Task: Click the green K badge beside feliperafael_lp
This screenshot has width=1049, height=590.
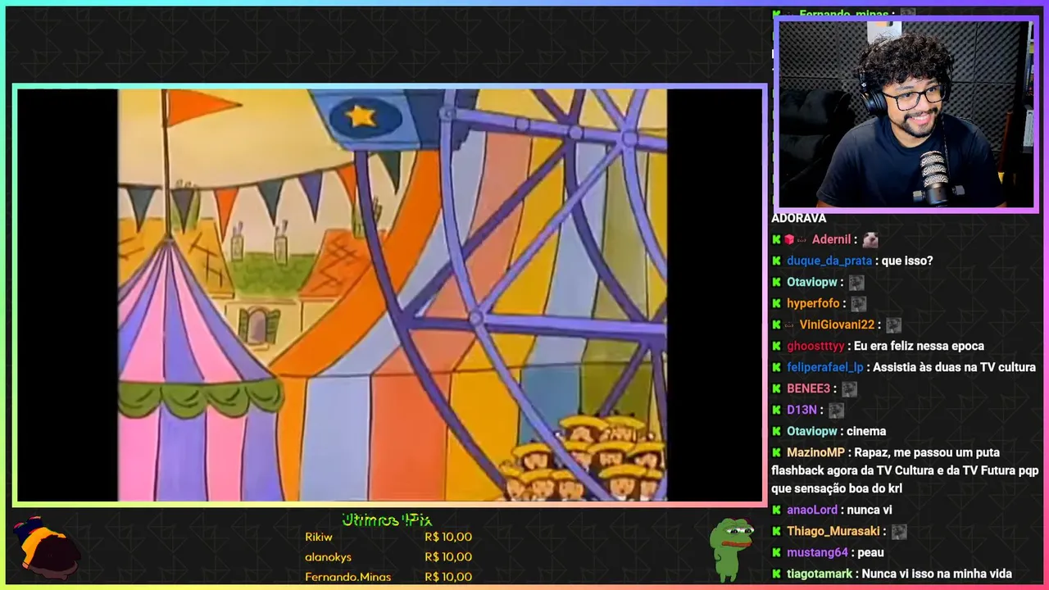Action: (776, 367)
